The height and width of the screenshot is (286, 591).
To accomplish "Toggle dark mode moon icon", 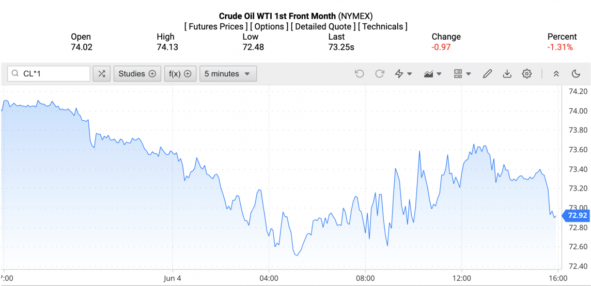I will point(576,74).
